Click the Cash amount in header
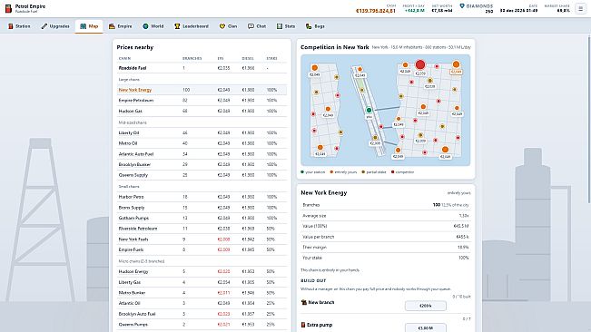This screenshot has height=332, width=591. click(376, 11)
